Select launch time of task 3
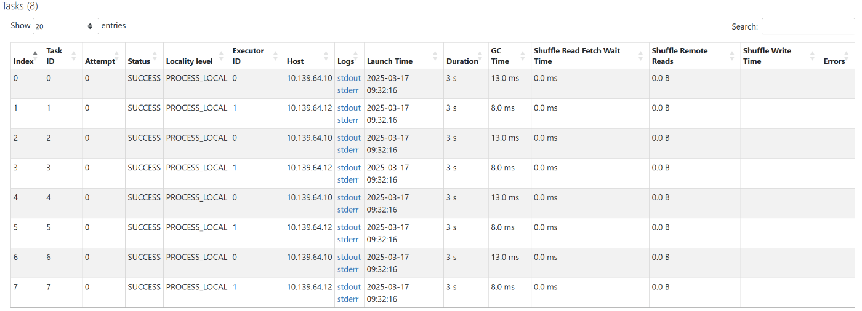This screenshot has width=862, height=311. click(388, 173)
